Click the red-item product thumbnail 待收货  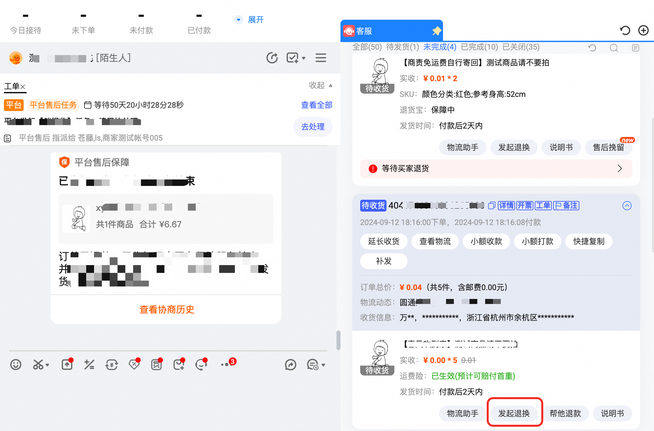[x=377, y=76]
